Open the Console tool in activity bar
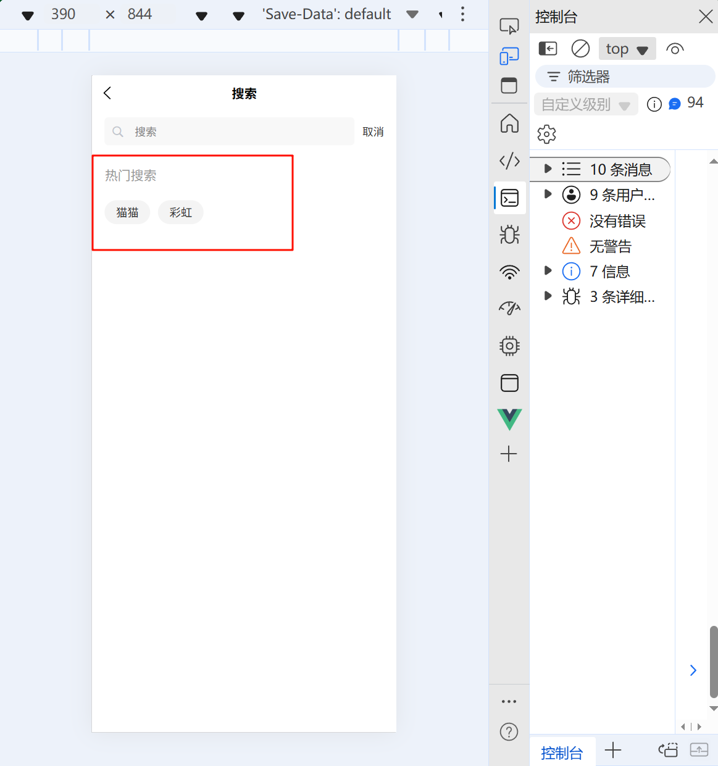The height and width of the screenshot is (766, 718). coord(509,198)
